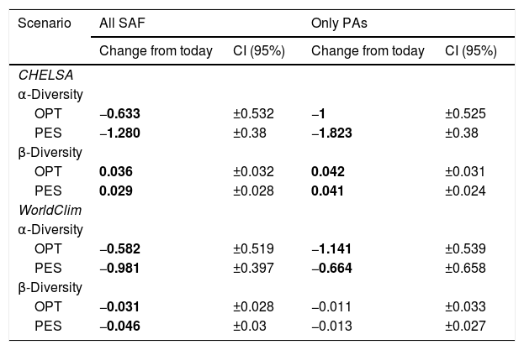Screen dimensions: 524x350
Task: Click the −1.823 value cell
Action: click(333, 133)
